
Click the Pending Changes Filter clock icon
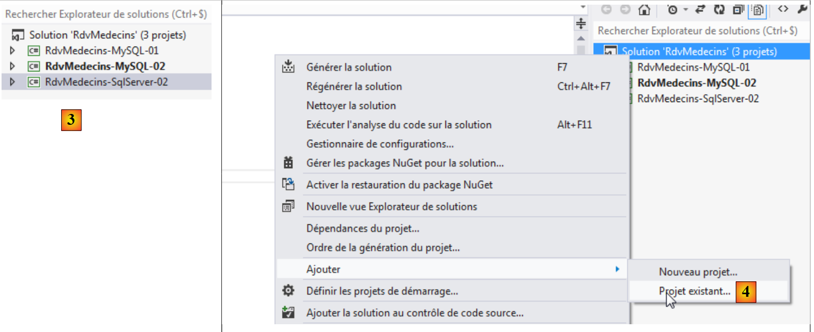coord(672,9)
